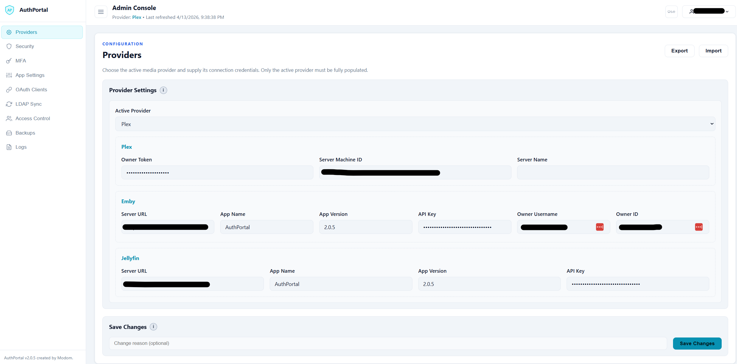Click the Jellyfin section heading

coord(130,258)
